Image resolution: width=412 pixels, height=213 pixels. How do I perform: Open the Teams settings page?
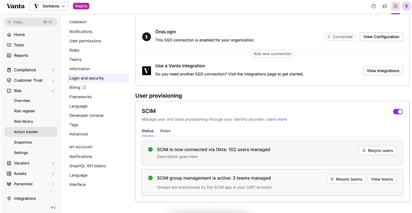click(75, 60)
